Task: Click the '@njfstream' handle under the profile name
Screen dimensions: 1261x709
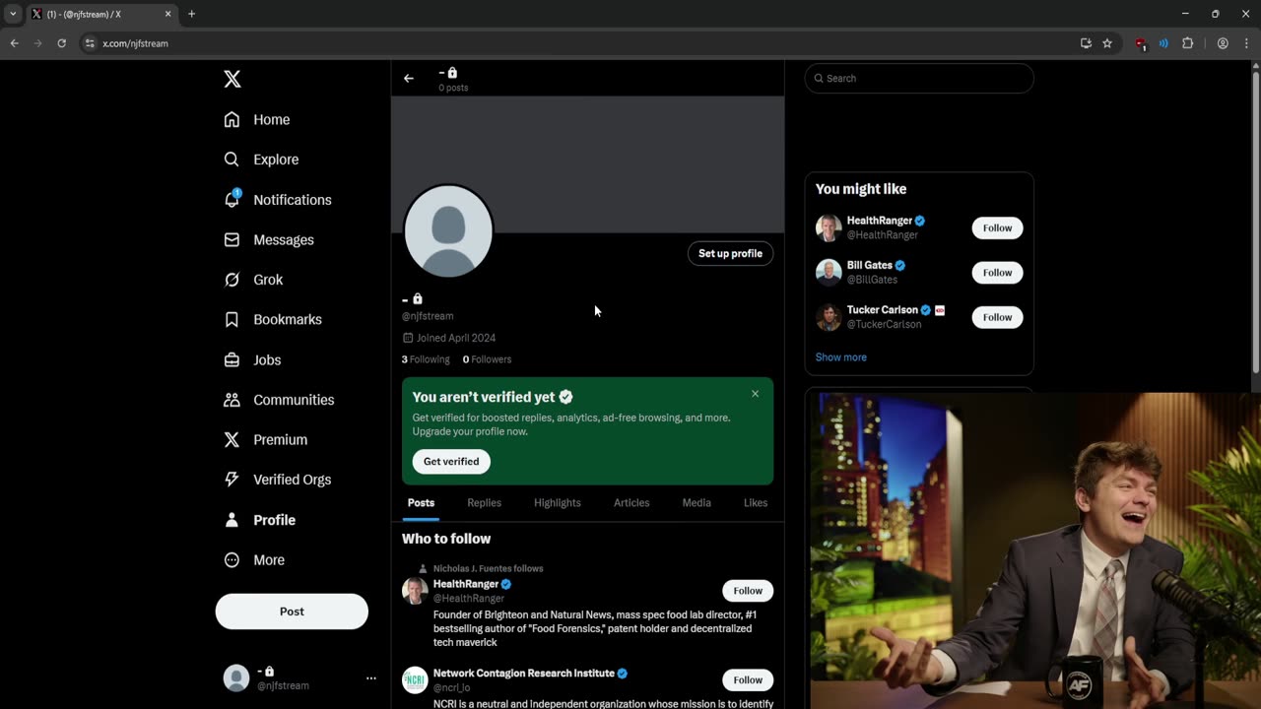Action: [428, 316]
